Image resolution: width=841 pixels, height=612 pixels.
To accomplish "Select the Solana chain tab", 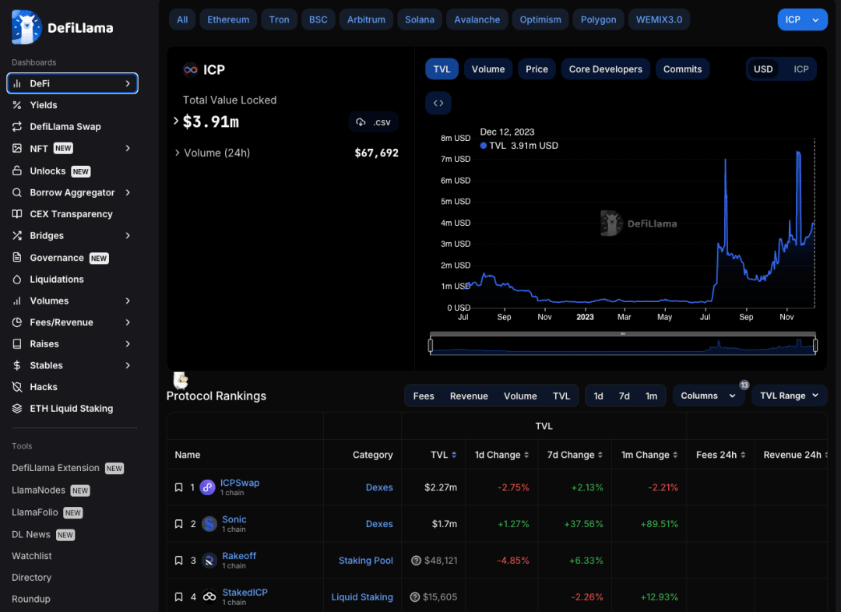I will tap(420, 19).
